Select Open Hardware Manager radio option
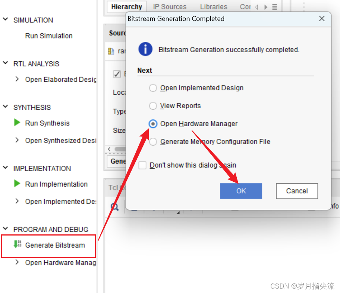 pos(153,124)
